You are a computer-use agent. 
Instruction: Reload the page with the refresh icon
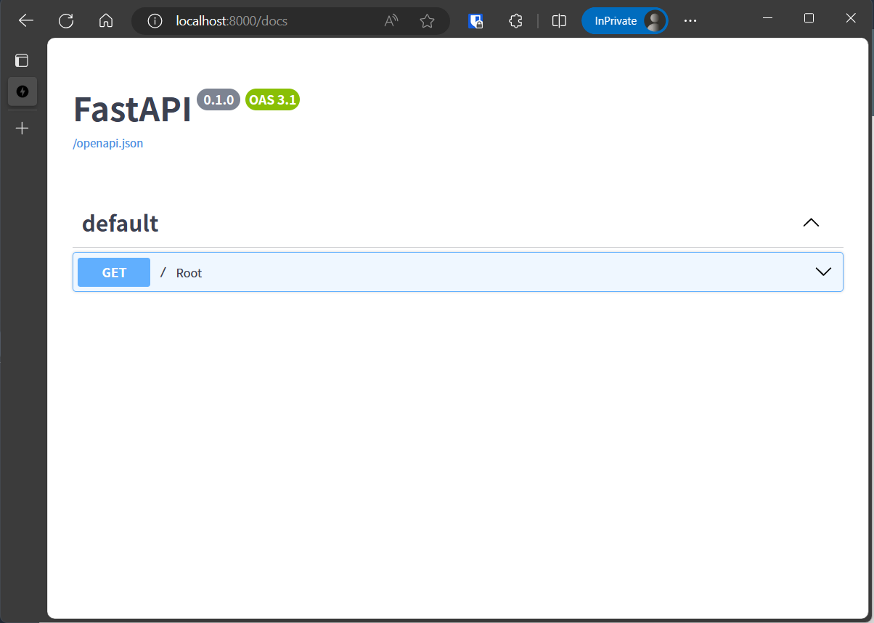[66, 21]
